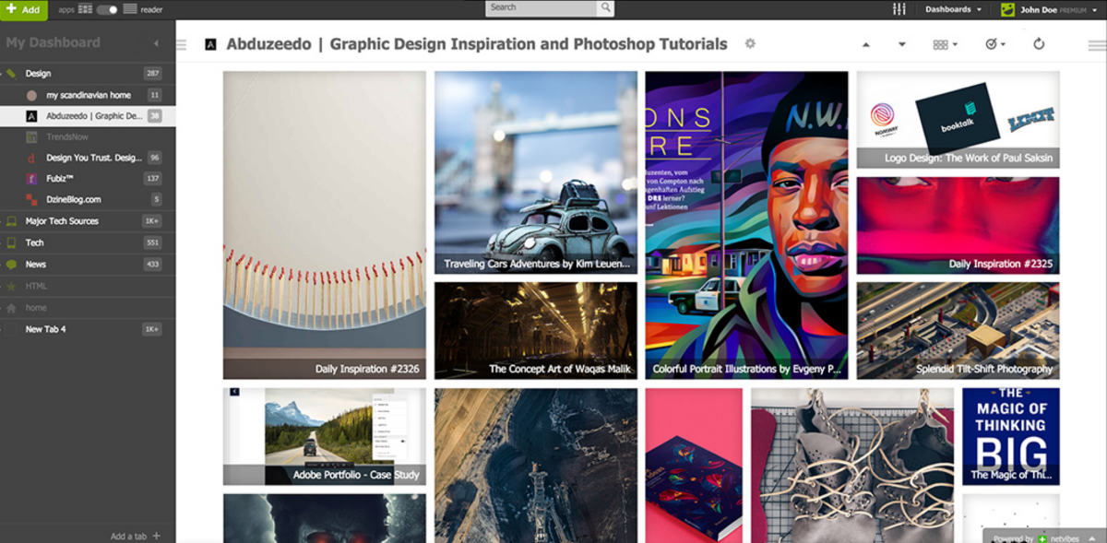This screenshot has width=1107, height=543.
Task: Open the Daily Inspiration #2326 article
Action: click(324, 225)
